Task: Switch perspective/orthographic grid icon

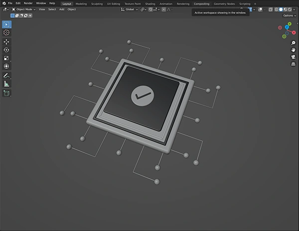Action: (x=294, y=64)
